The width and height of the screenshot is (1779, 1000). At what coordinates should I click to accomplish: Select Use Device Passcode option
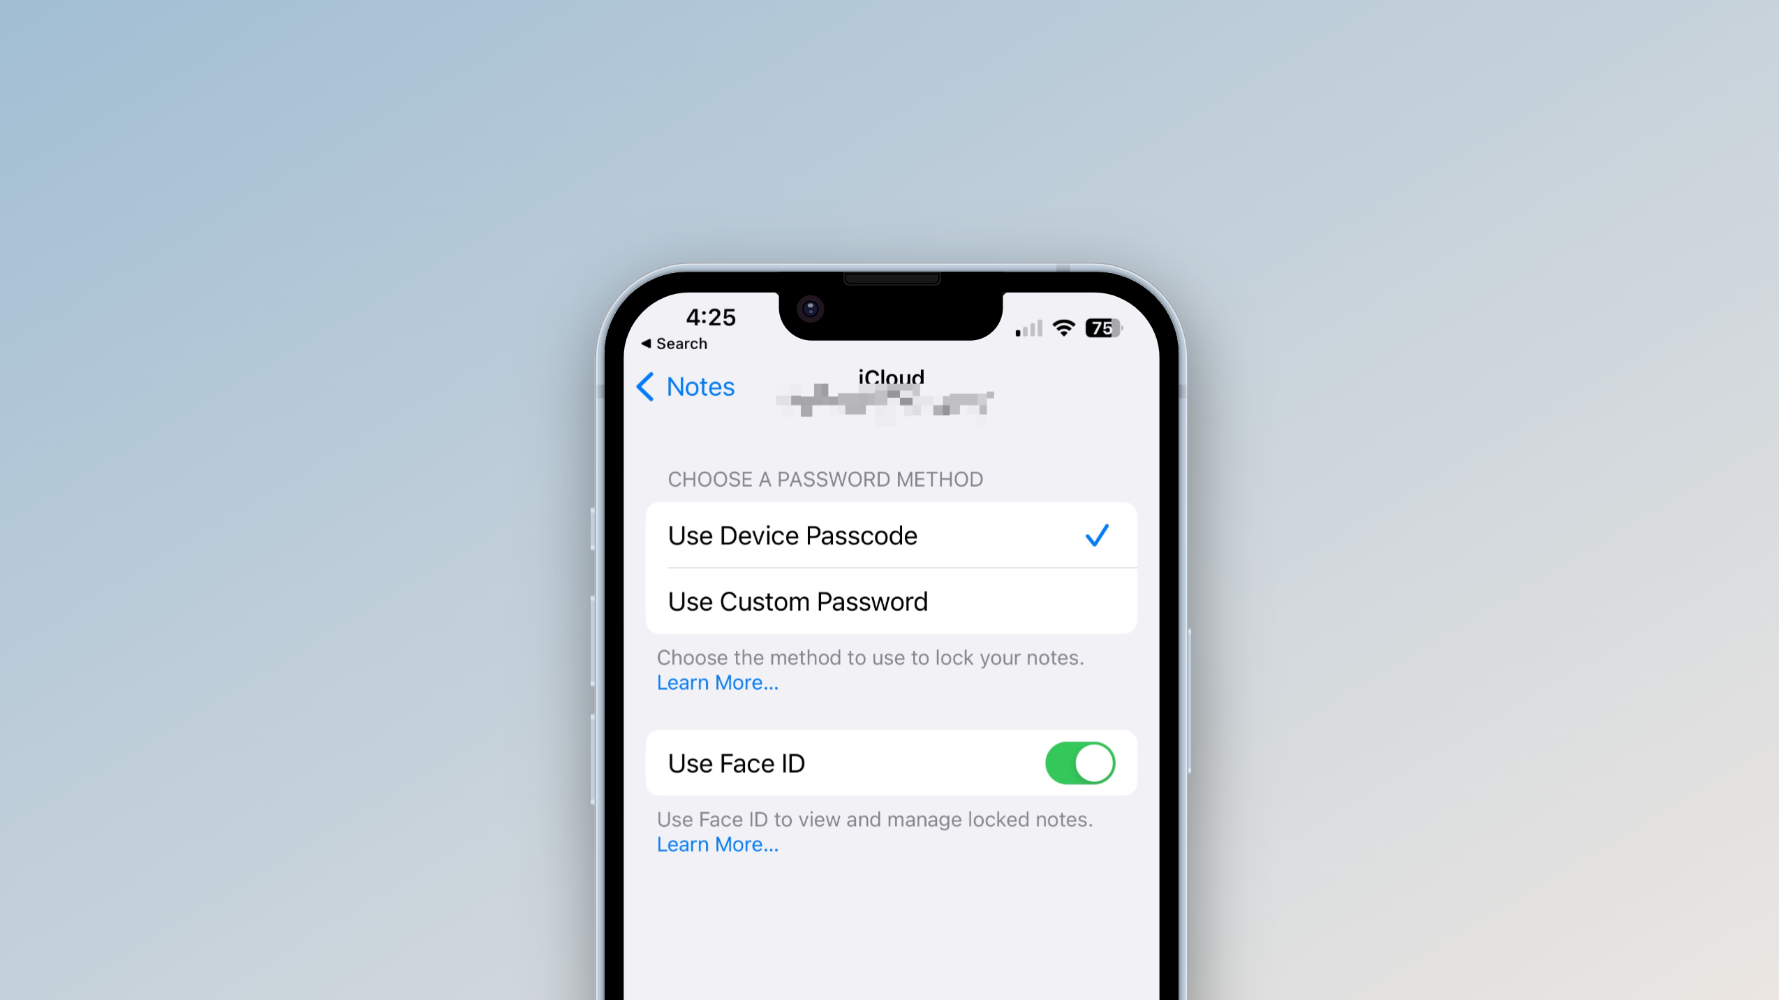click(x=889, y=534)
